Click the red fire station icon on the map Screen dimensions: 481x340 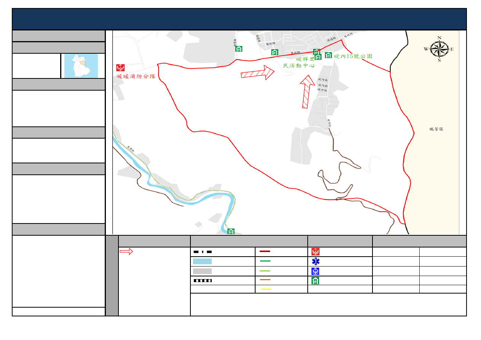tap(120, 68)
